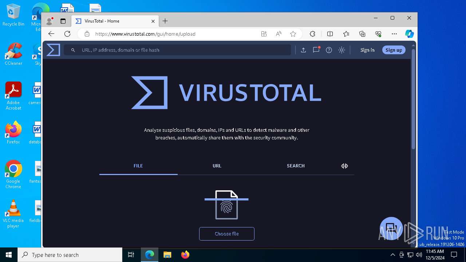Image resolution: width=466 pixels, height=262 pixels.
Task: Open the upload file icon in the header
Action: click(303, 50)
